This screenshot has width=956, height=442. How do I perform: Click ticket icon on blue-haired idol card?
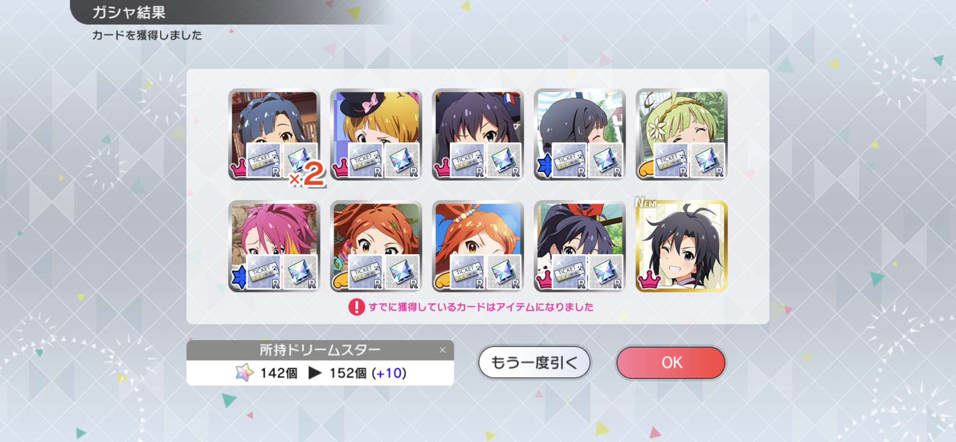point(264,161)
